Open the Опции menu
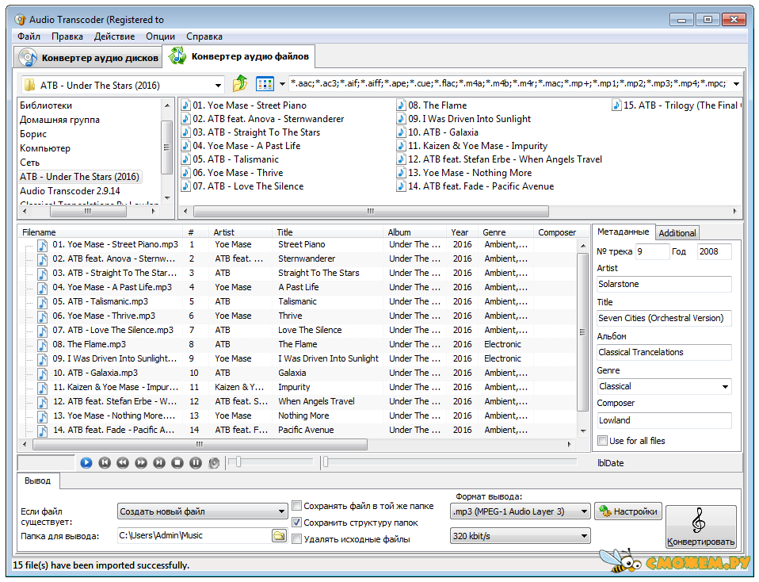Viewport: 759px width, 582px height. click(160, 36)
